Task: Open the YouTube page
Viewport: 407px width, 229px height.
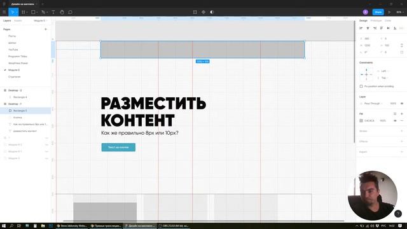Action: click(x=13, y=50)
